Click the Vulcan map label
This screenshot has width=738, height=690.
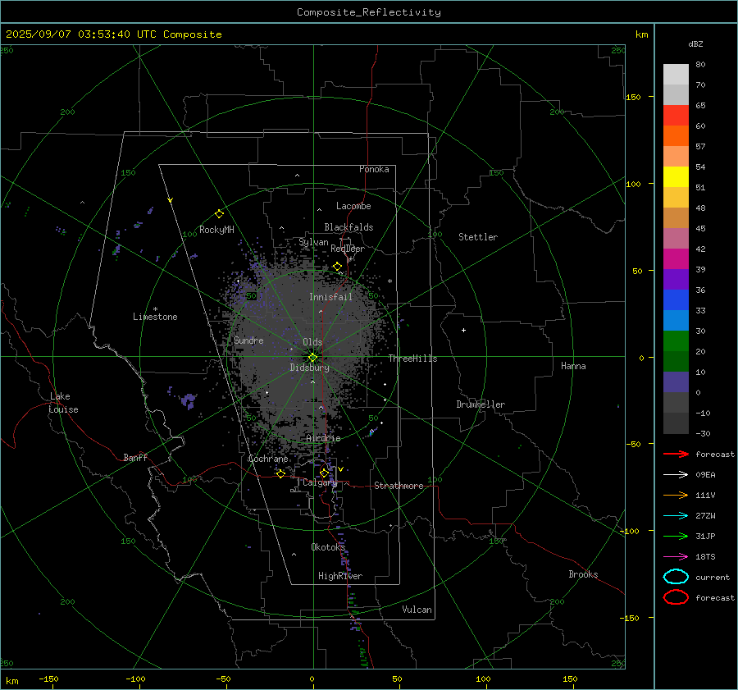click(x=417, y=610)
